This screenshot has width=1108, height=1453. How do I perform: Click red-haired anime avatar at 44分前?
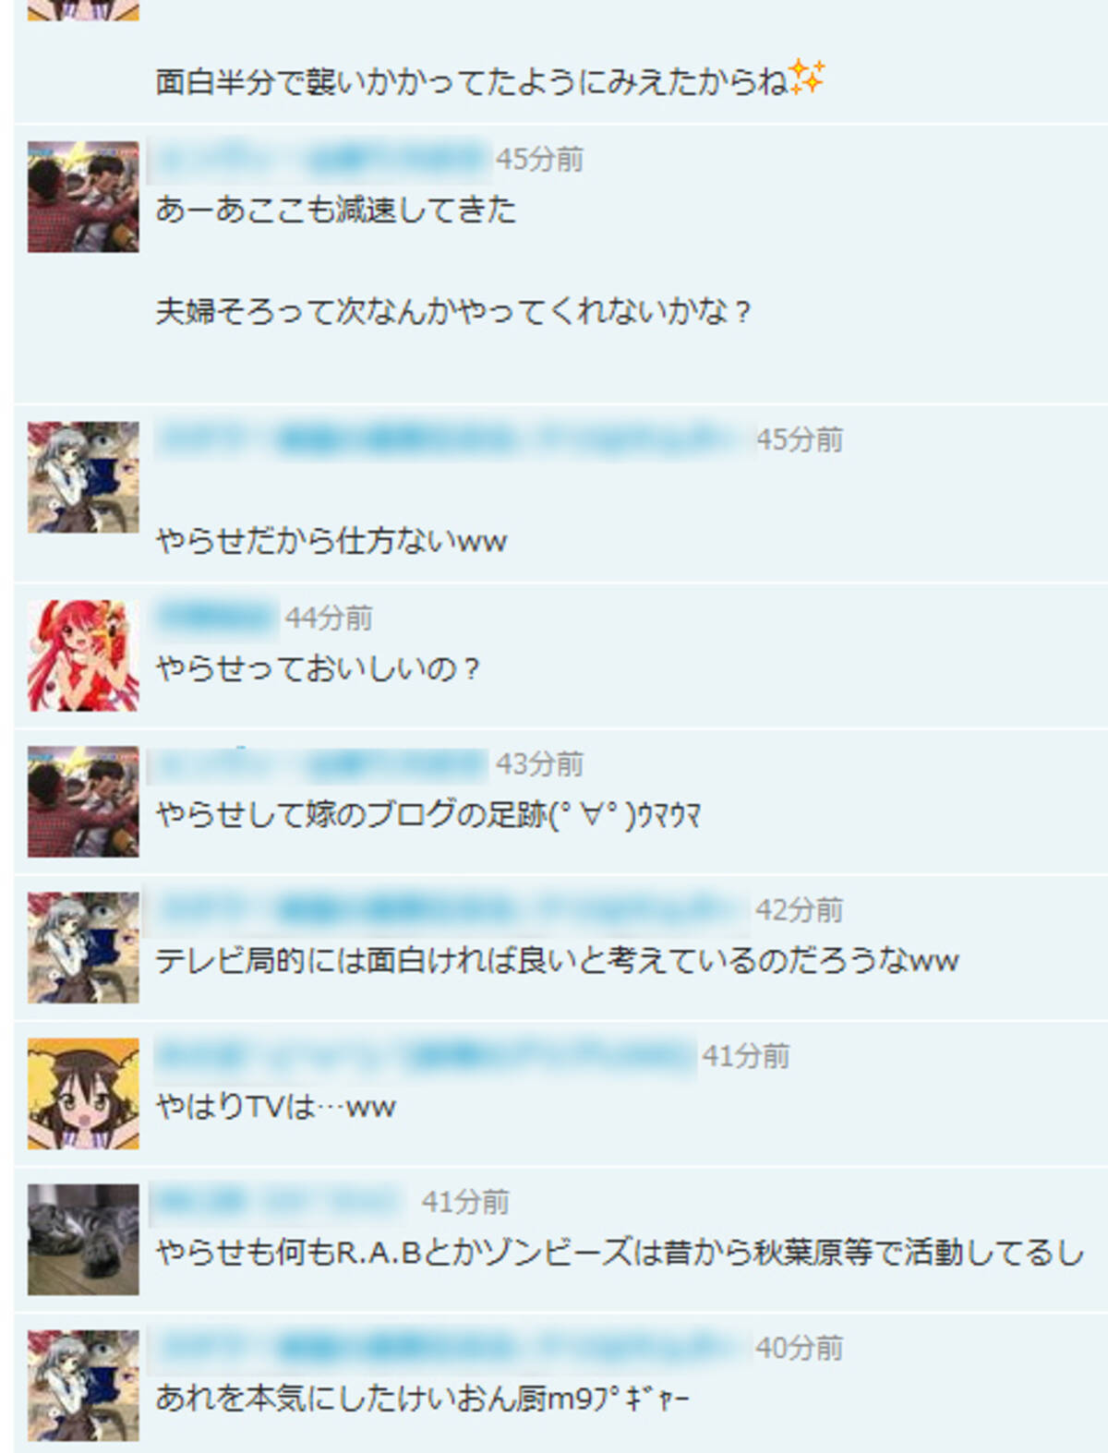[83, 655]
